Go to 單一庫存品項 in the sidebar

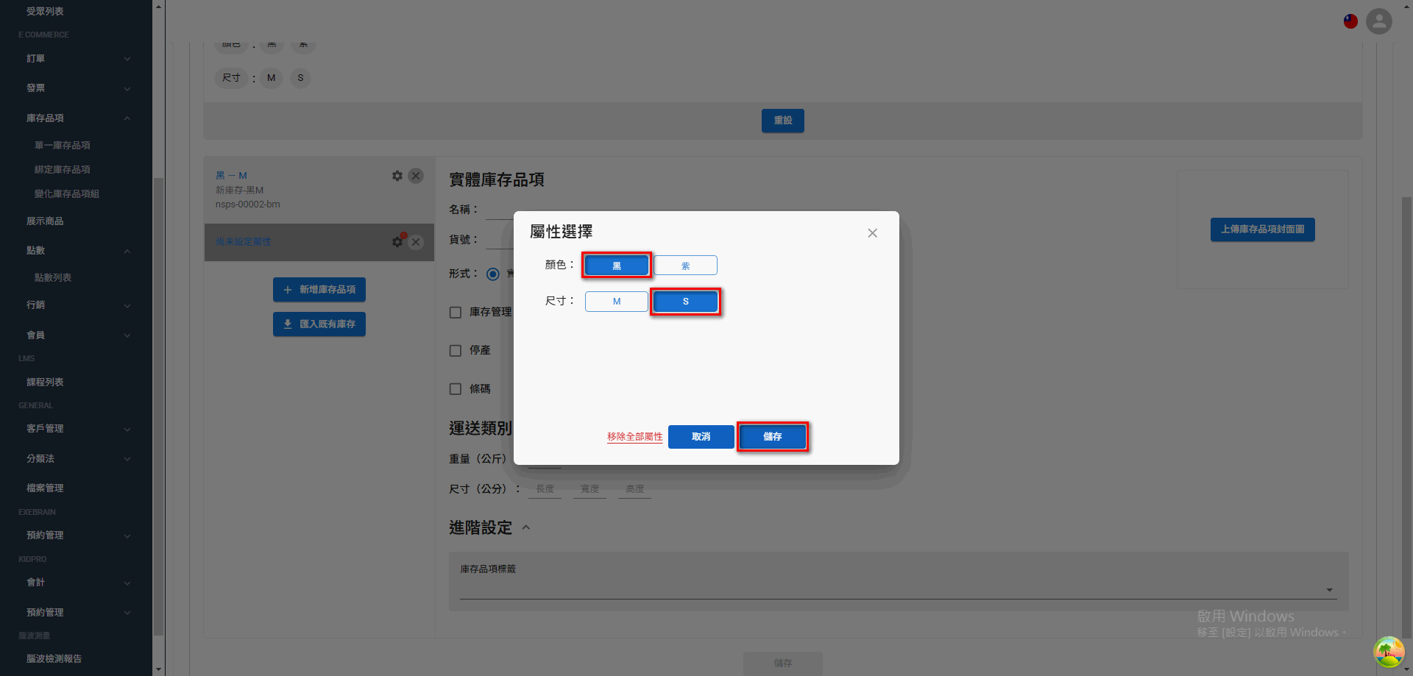[x=63, y=146]
